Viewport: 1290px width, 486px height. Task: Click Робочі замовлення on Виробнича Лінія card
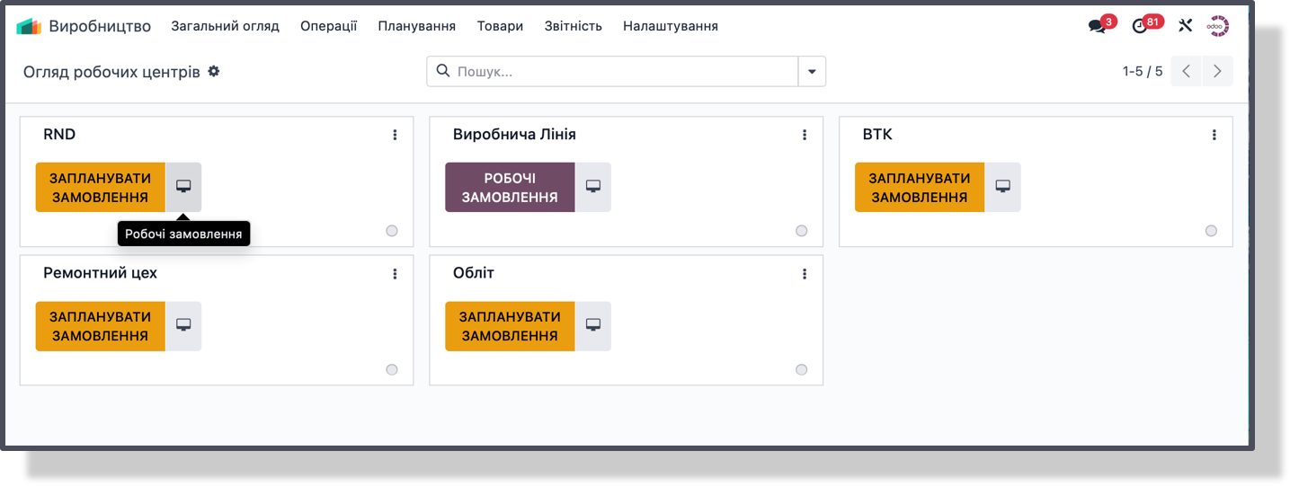[510, 187]
